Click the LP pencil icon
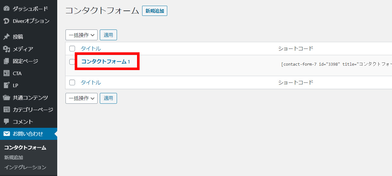Image resolution: width=392 pixels, height=176 pixels. (6, 85)
